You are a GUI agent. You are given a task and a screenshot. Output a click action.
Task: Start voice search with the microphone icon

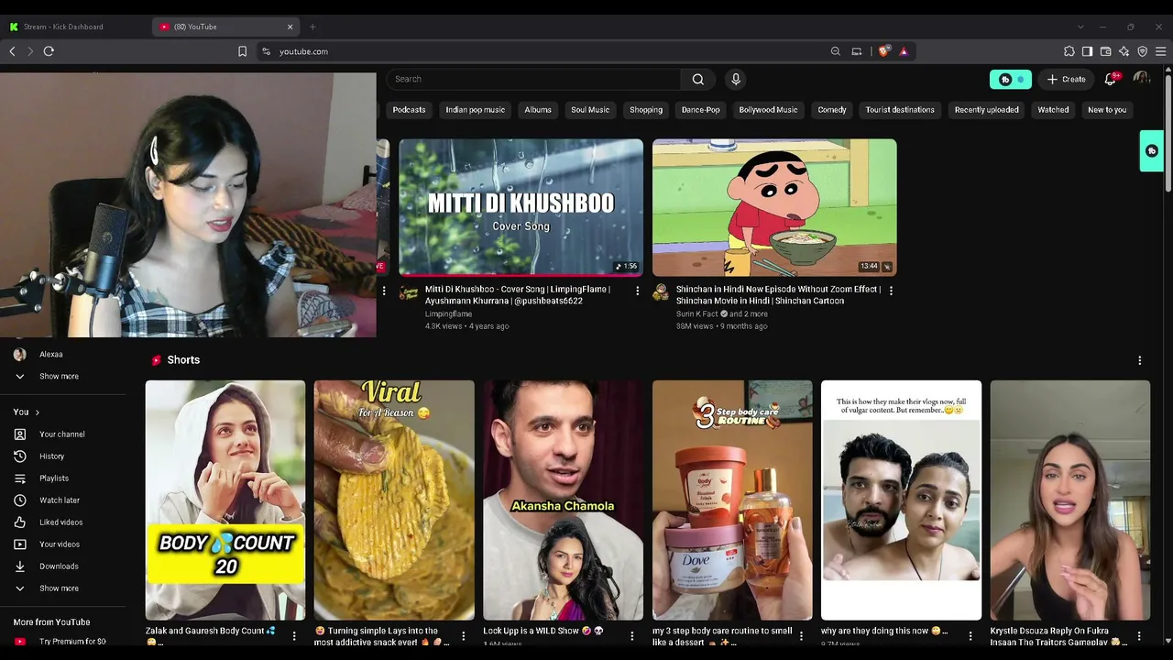(x=735, y=79)
